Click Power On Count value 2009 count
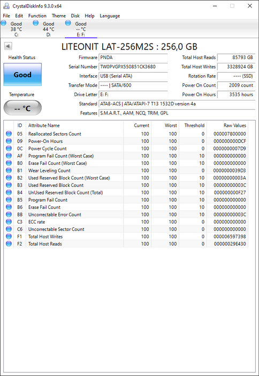This screenshot has width=259, height=376. (x=236, y=85)
